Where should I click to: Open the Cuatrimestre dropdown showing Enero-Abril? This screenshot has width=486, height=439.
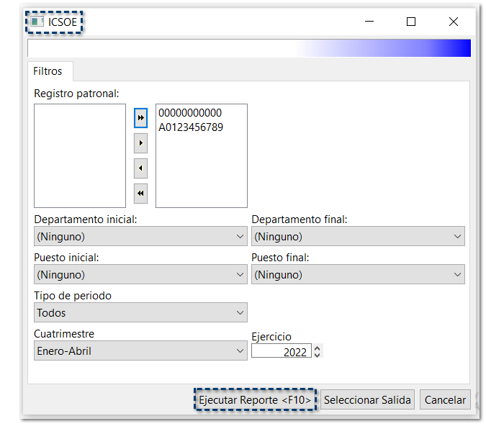(x=140, y=351)
